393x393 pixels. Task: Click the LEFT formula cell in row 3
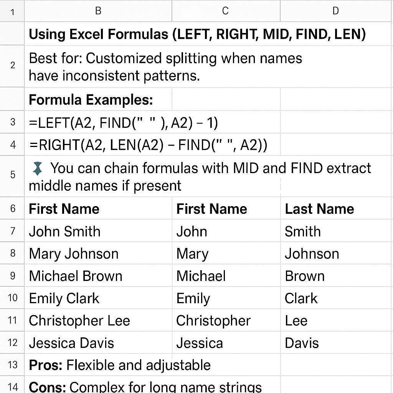pyautogui.click(x=152, y=122)
